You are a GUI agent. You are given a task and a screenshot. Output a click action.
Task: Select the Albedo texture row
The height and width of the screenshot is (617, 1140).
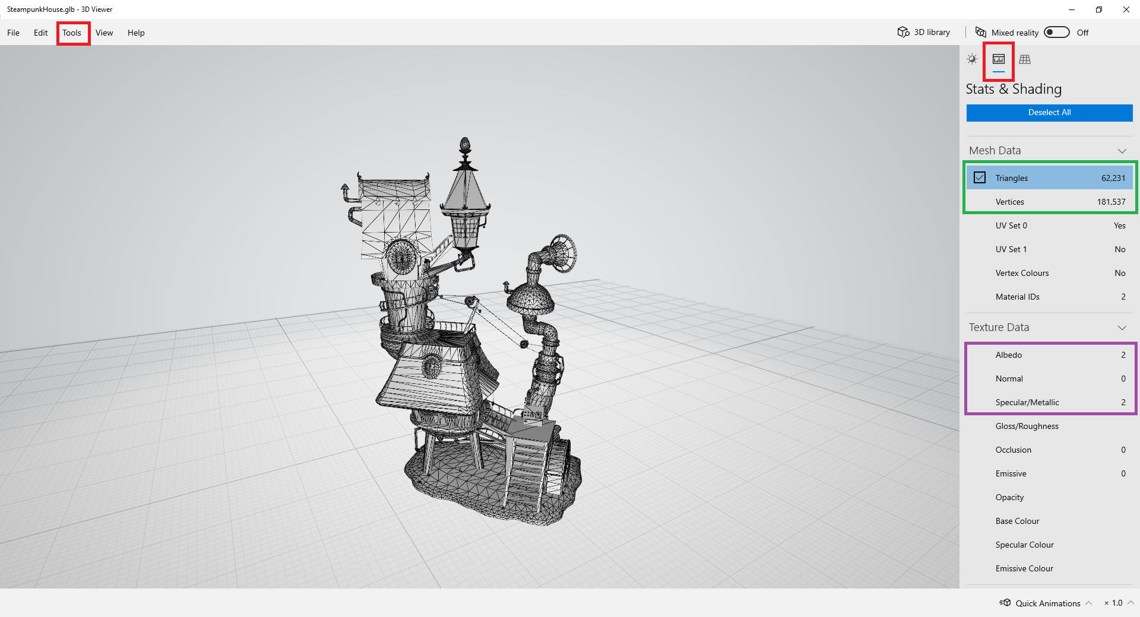(x=1049, y=355)
